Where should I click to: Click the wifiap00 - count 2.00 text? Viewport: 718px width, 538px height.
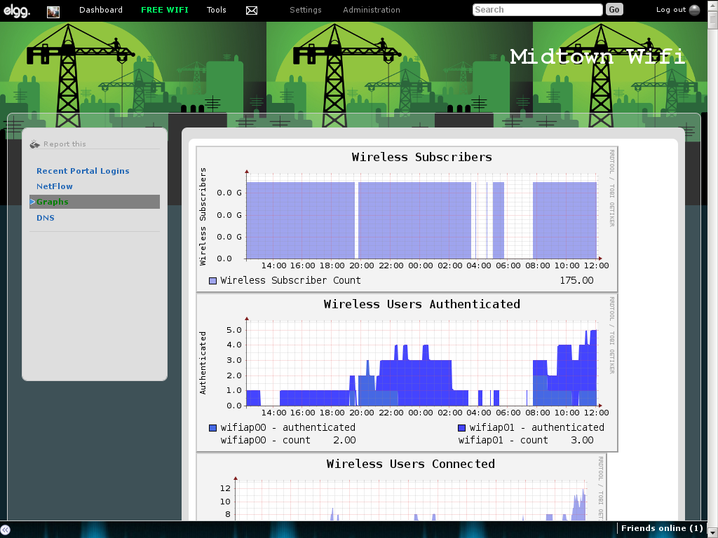point(288,440)
